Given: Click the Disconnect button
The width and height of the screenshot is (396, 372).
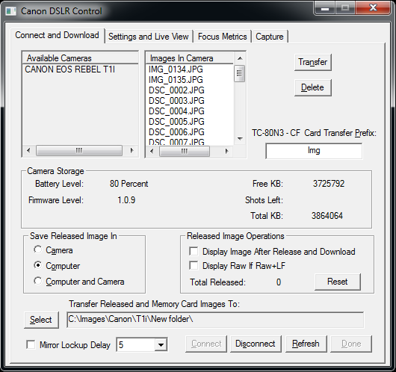Looking at the screenshot, I should click(x=256, y=344).
